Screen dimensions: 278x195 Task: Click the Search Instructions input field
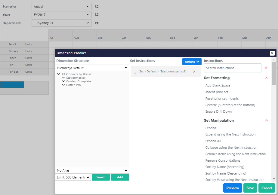232,68
